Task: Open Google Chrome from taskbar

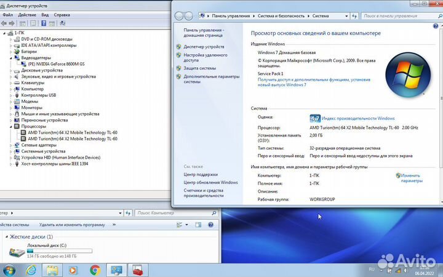Action: coord(95,270)
